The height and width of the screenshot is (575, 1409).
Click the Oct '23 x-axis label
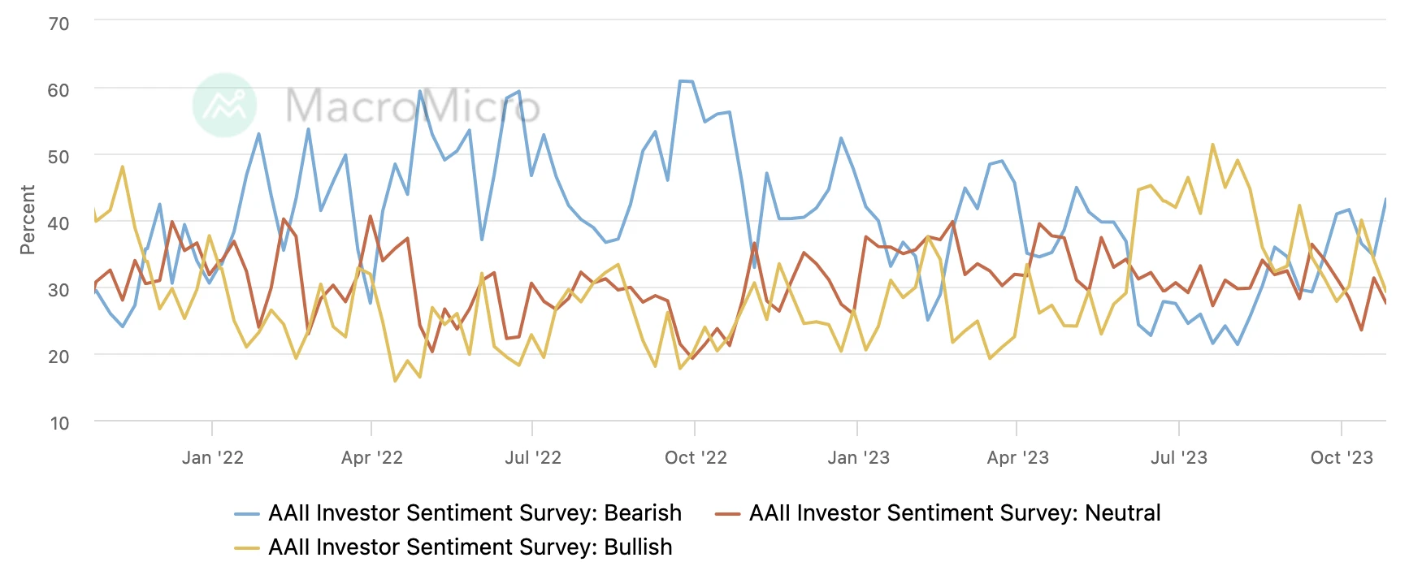1341,458
